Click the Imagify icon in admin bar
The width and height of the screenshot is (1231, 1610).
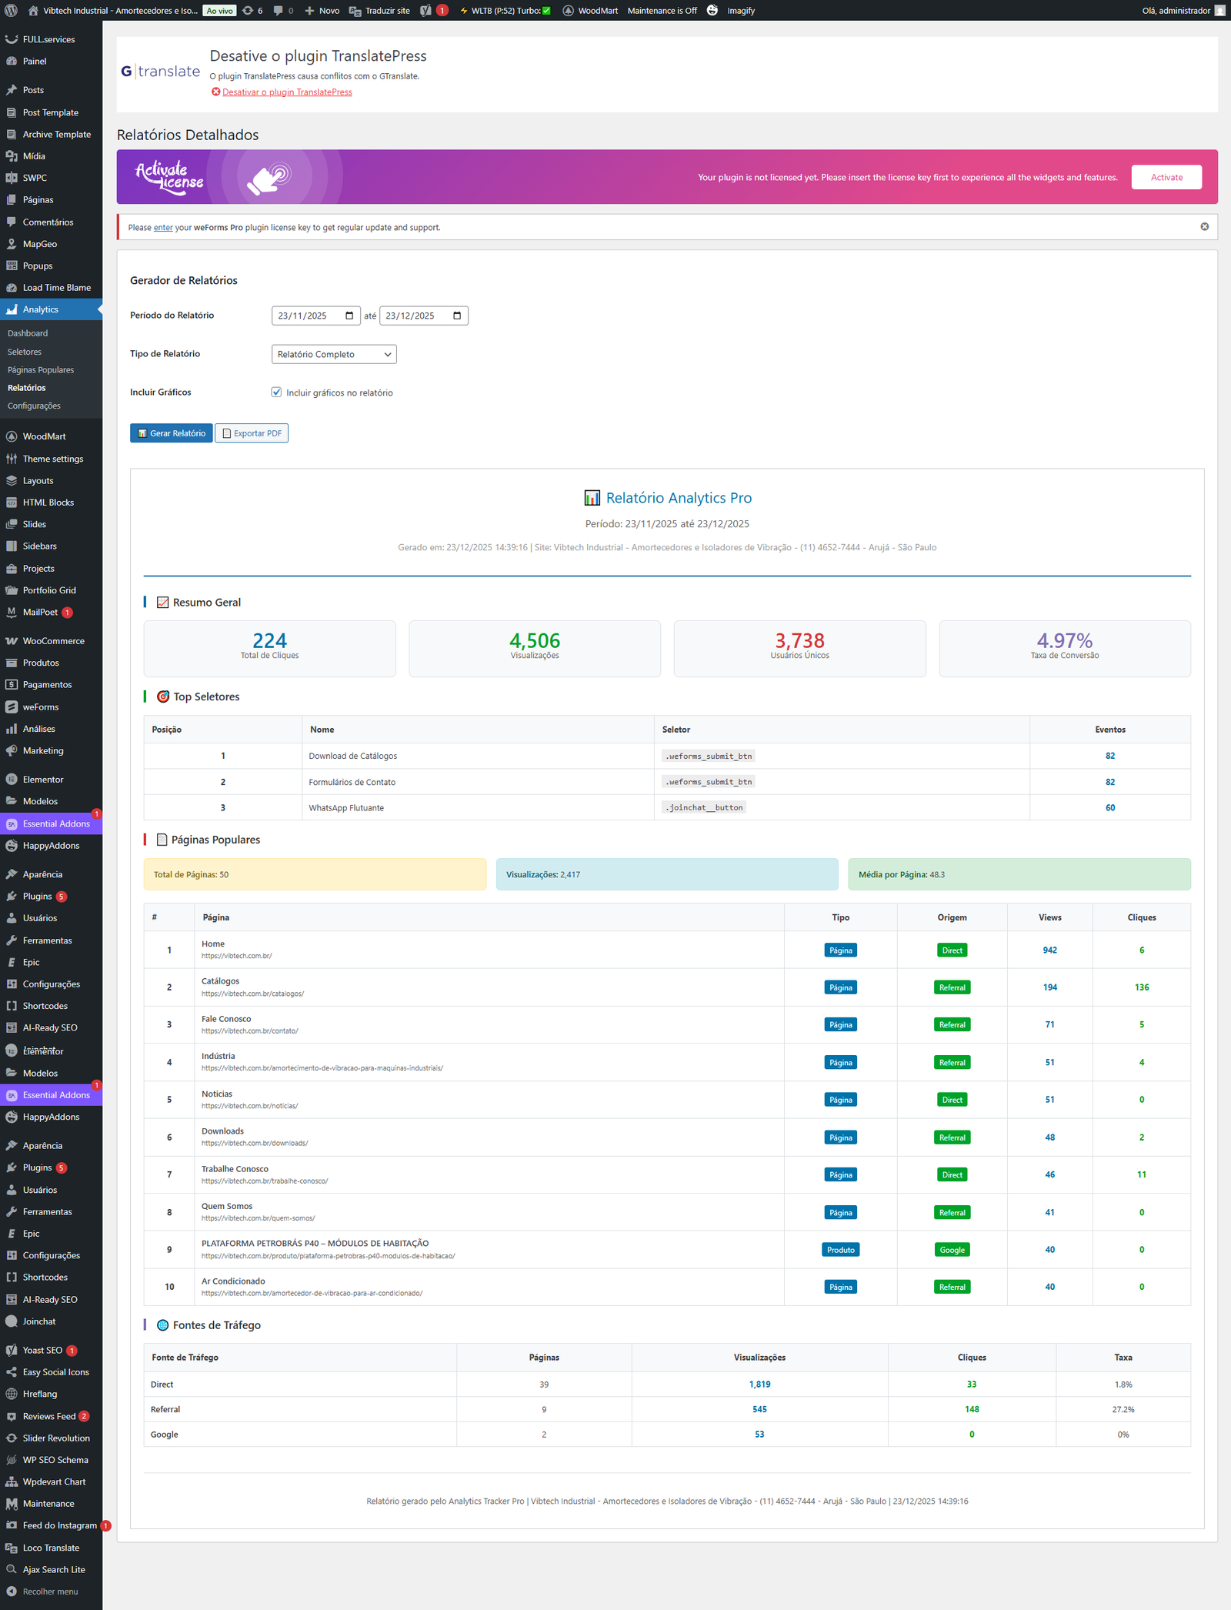click(712, 11)
